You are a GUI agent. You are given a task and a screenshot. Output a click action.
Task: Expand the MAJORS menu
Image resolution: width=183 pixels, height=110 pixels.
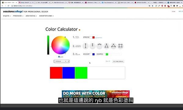pos(7,16)
